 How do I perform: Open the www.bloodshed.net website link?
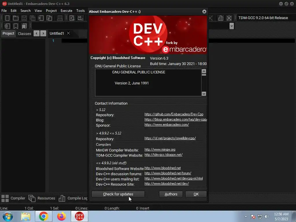[x=162, y=168]
